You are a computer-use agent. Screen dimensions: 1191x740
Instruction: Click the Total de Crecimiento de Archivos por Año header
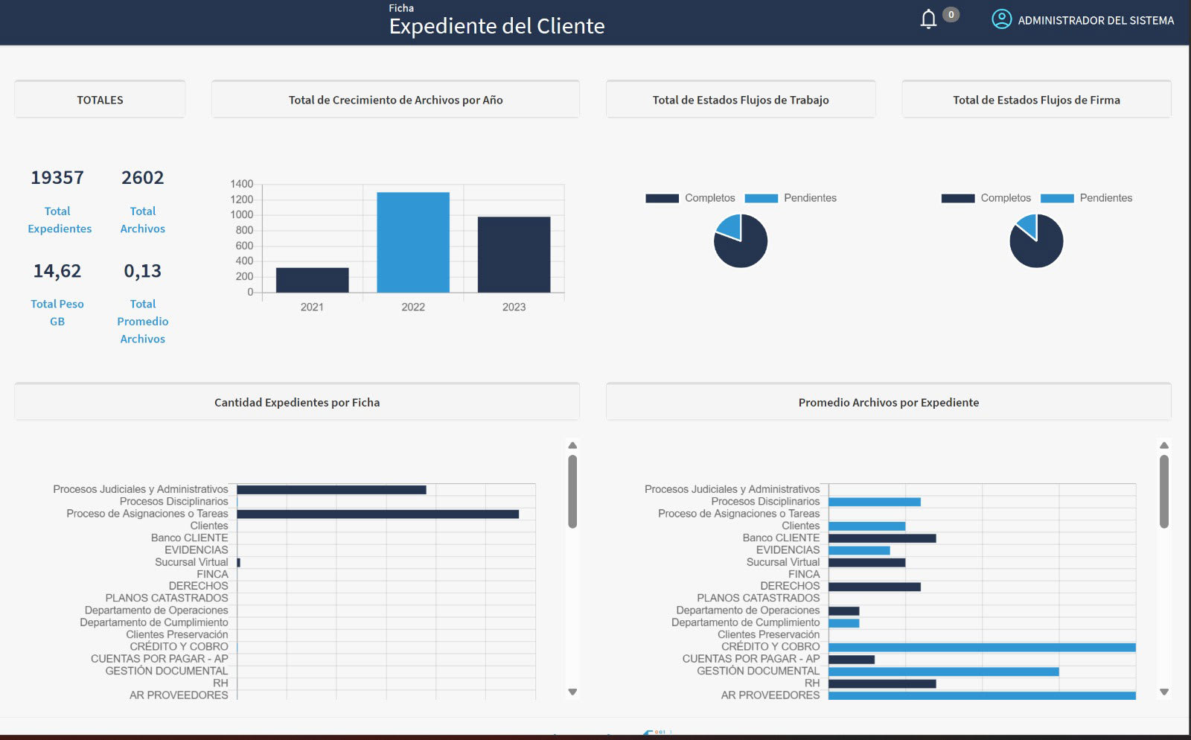pos(395,100)
